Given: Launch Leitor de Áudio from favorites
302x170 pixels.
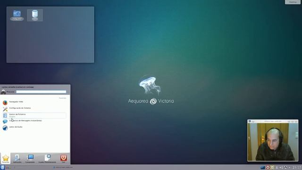Looking at the screenshot, I should coord(34,127).
